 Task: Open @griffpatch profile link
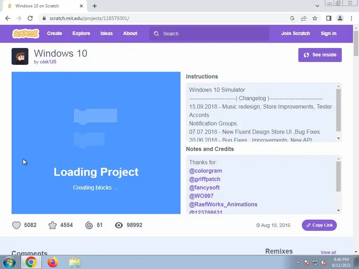[205, 179]
